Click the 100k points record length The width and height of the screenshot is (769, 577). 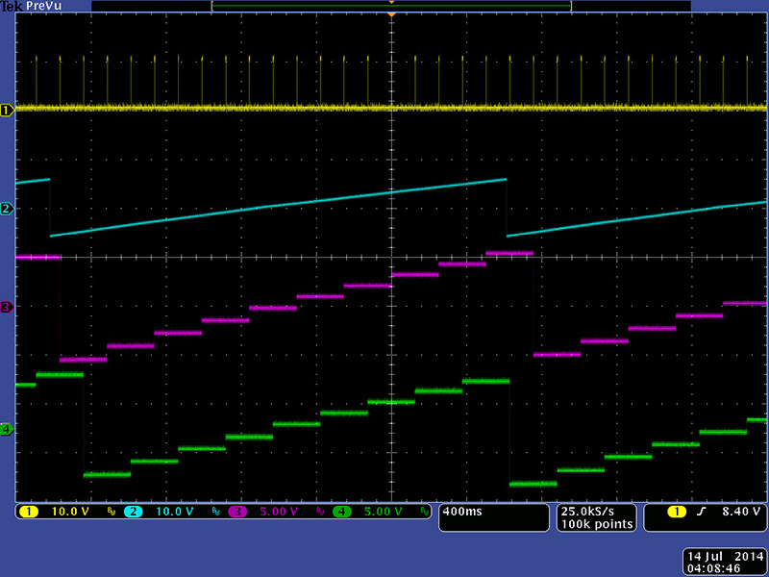pos(596,524)
